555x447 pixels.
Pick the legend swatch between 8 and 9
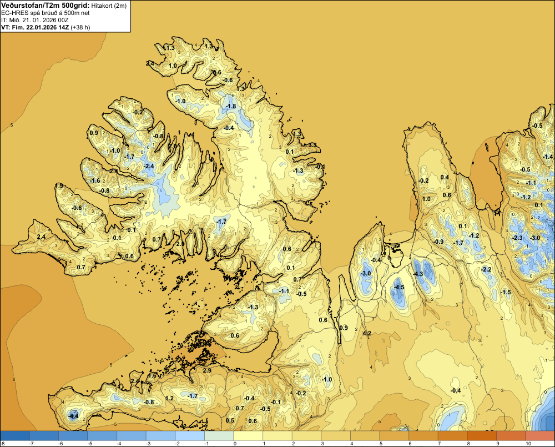(482, 435)
